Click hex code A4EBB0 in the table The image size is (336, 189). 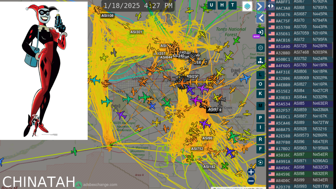pyautogui.click(x=283, y=85)
